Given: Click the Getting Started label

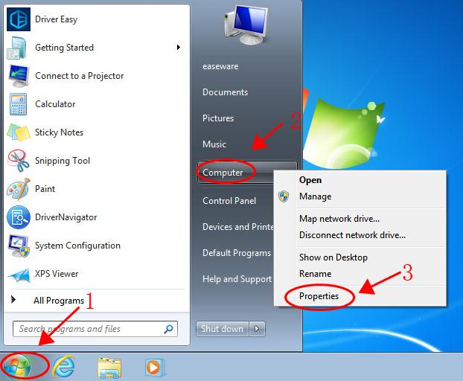Looking at the screenshot, I should tap(64, 48).
